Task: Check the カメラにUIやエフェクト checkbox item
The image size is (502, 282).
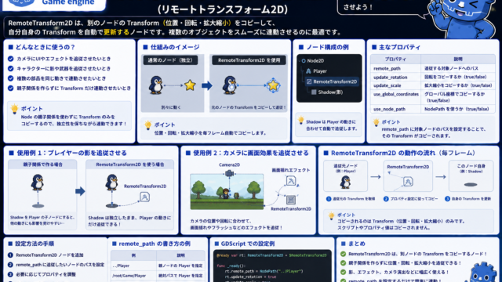Action: click(x=10, y=59)
